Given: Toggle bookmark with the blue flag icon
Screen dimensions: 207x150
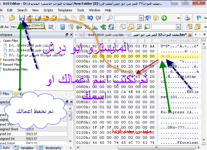Looking at the screenshot, I should 199,18.
